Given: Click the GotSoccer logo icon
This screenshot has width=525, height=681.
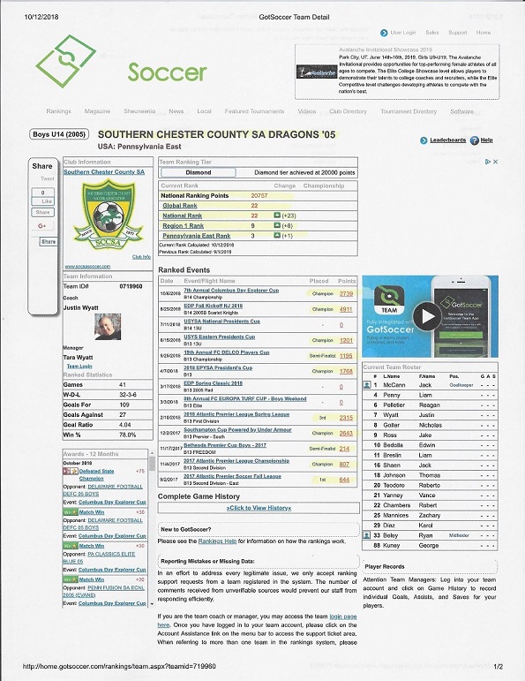Looking at the screenshot, I should 65,61.
